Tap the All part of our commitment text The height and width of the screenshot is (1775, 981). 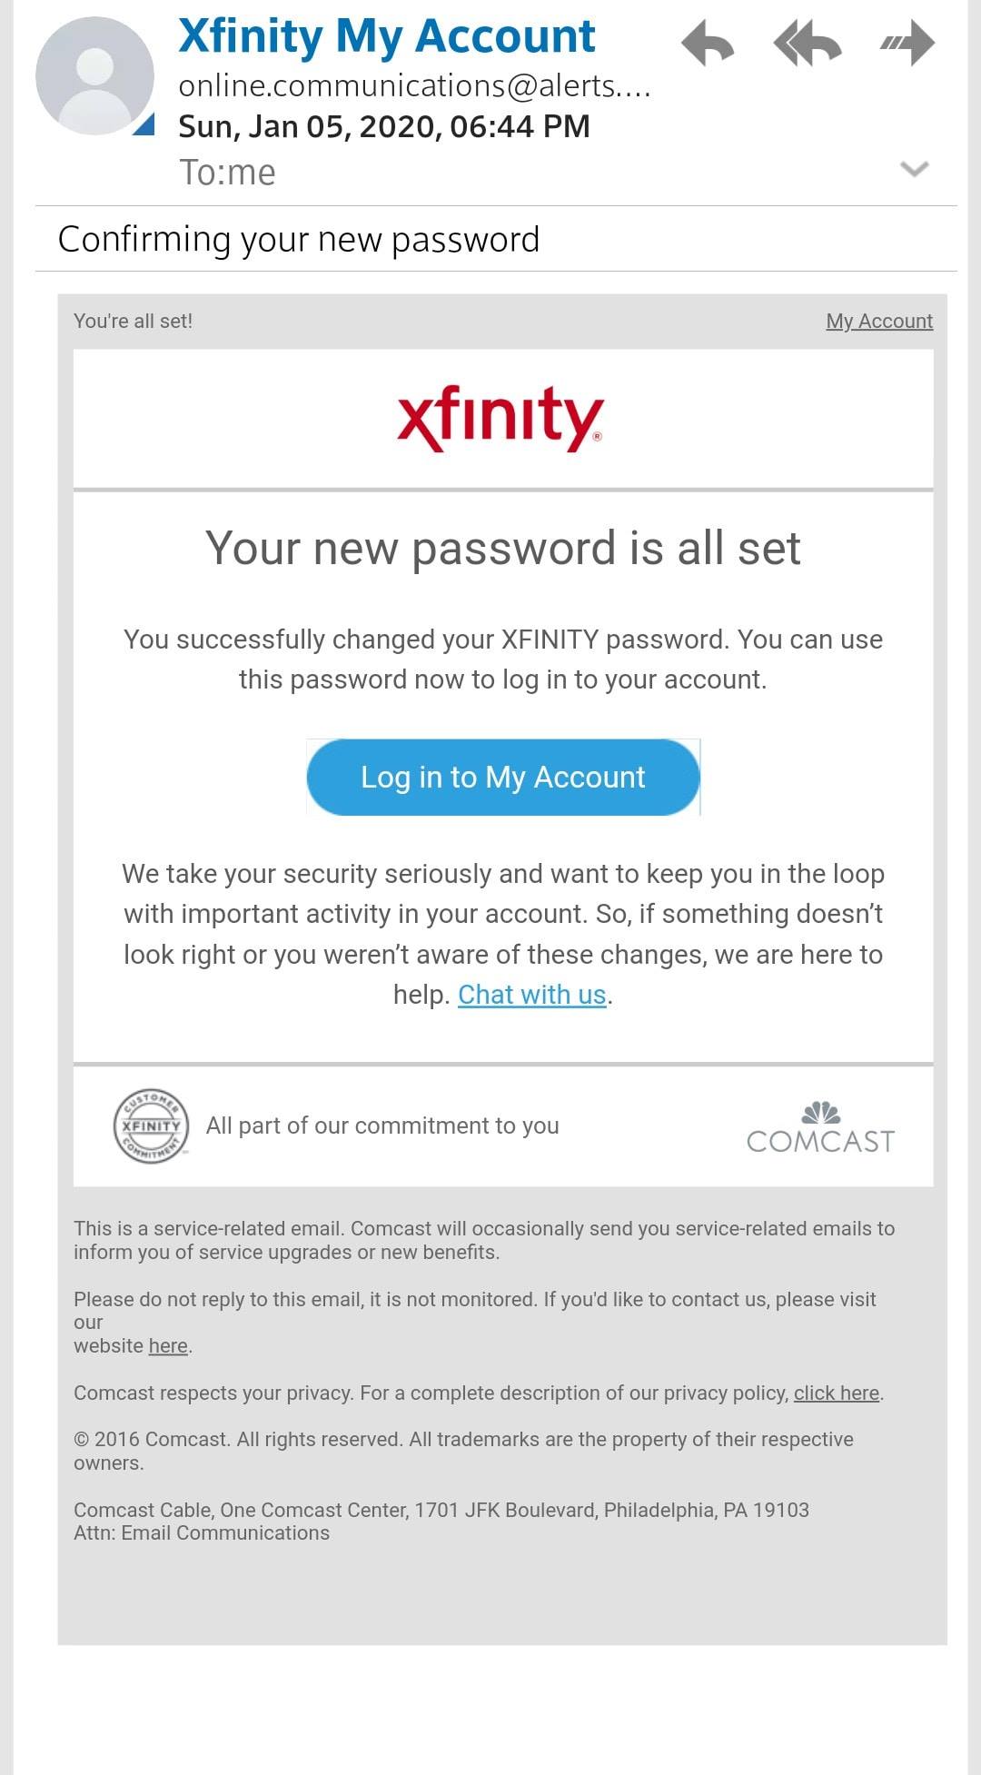(382, 1125)
